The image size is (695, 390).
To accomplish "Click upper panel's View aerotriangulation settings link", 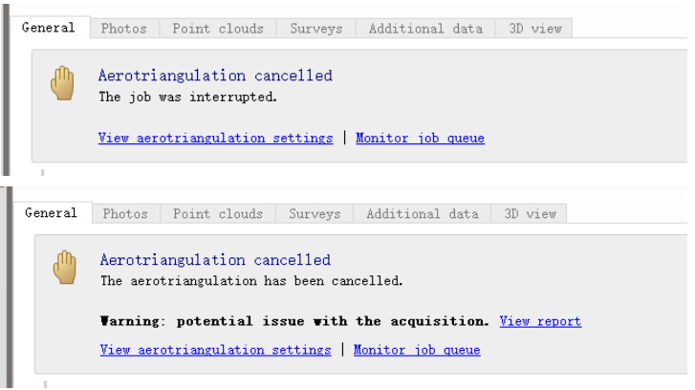I will [x=215, y=139].
